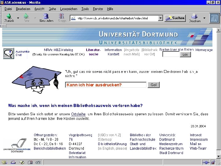Screen dimensions: 221x166
Task: Click the ASKademicus title bar window icon
Action: [2, 2]
